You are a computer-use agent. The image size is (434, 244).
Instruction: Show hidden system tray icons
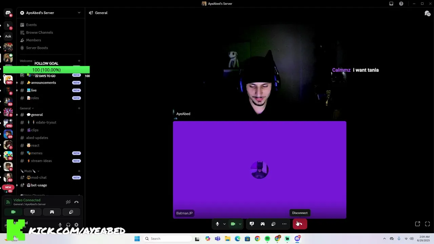(384, 239)
